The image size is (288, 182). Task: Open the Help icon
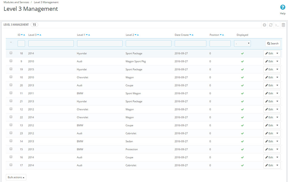(x=283, y=7)
